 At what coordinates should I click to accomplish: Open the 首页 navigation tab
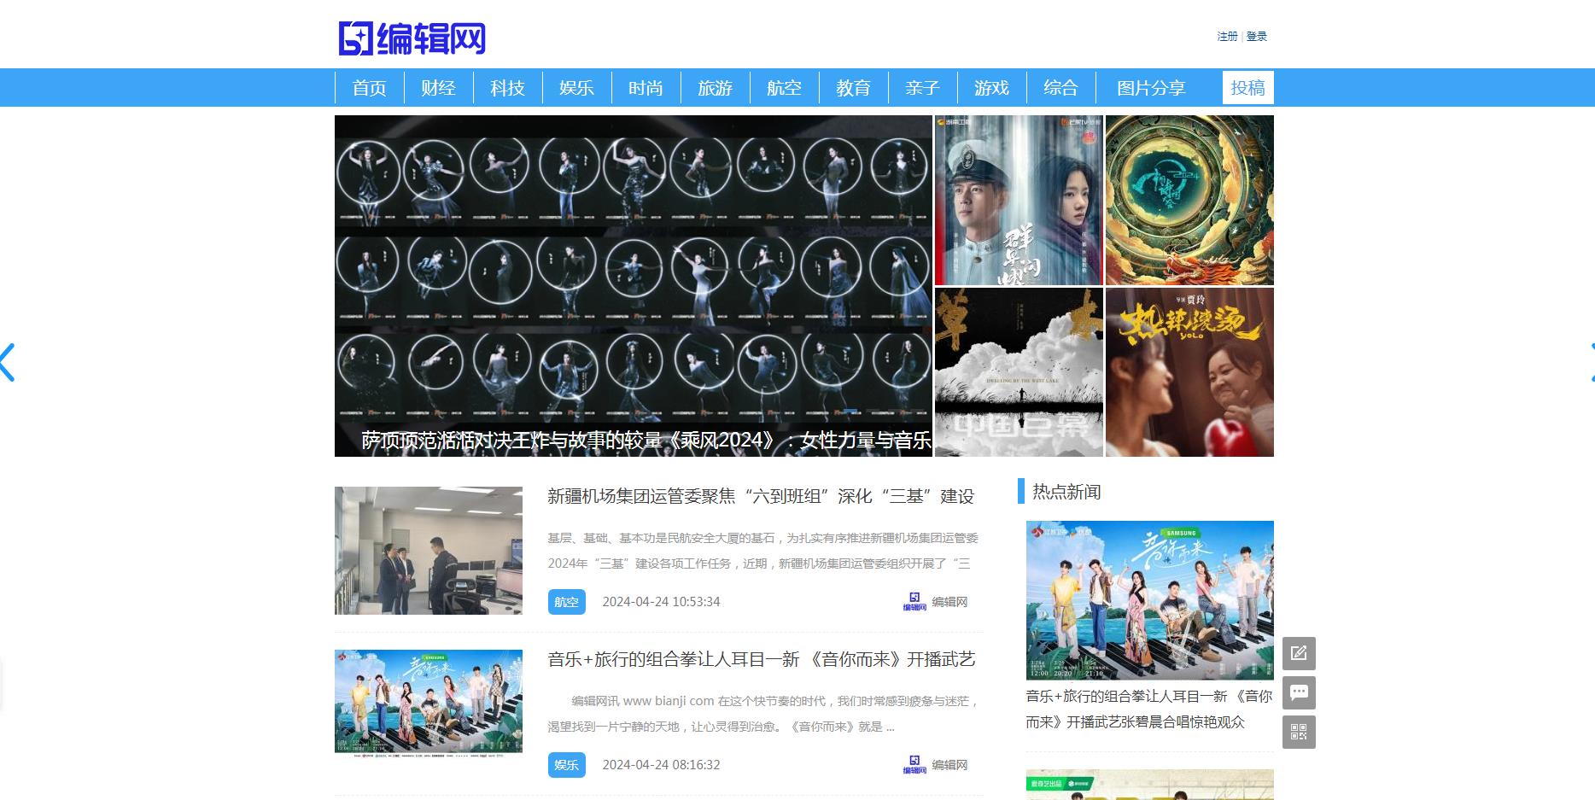pos(370,88)
